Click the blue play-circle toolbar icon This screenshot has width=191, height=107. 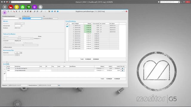tap(52, 11)
